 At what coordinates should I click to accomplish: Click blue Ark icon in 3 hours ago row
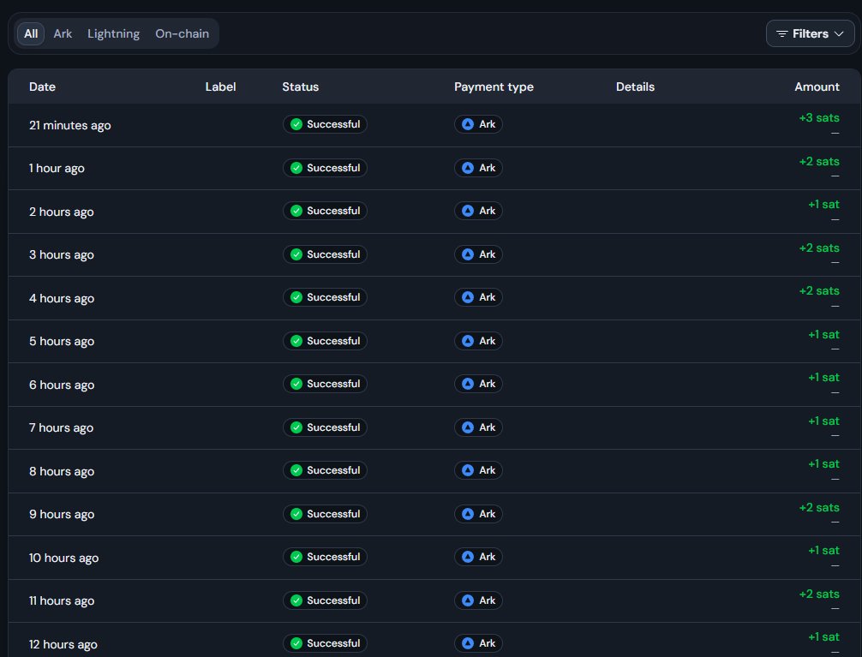tap(468, 254)
